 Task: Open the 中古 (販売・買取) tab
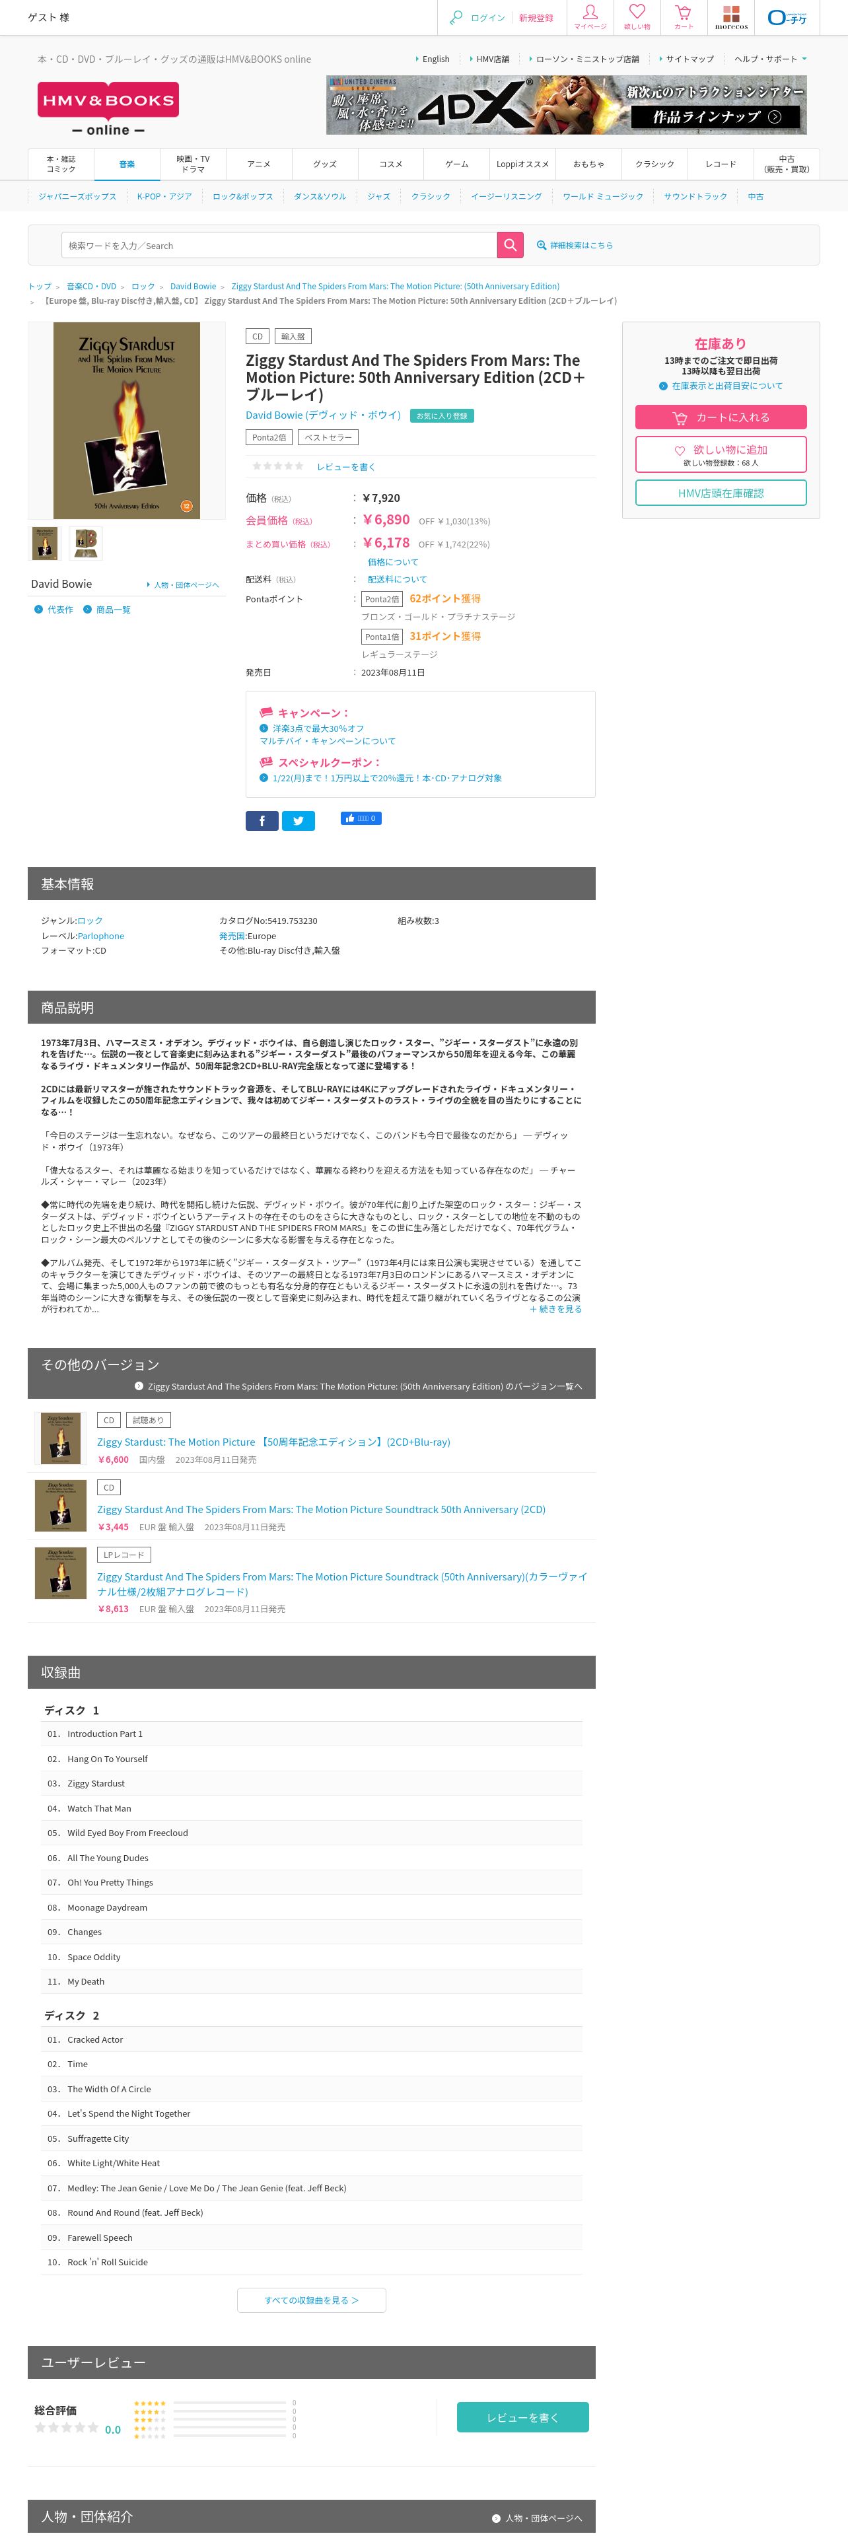[x=787, y=164]
